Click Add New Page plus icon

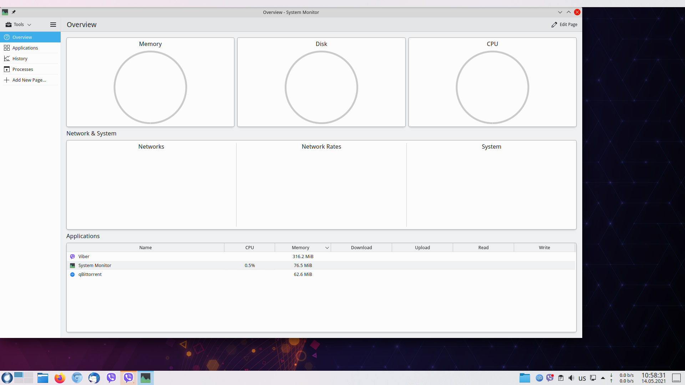coord(6,80)
